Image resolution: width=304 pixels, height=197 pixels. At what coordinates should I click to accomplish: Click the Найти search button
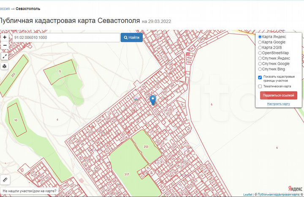click(132, 38)
